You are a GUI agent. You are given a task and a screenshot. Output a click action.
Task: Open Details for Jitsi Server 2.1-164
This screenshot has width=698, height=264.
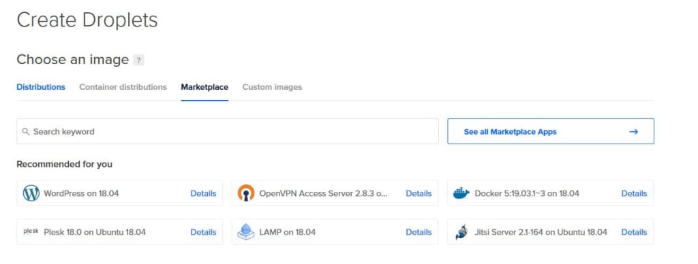pos(635,232)
